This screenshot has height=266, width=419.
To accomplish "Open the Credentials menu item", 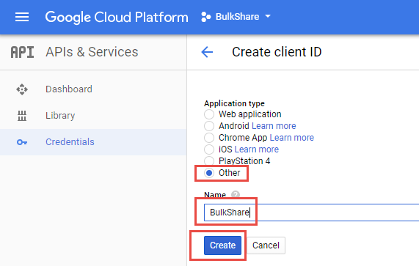I will pos(93,142).
